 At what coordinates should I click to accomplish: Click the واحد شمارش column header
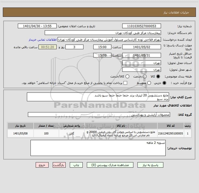click(72, 126)
